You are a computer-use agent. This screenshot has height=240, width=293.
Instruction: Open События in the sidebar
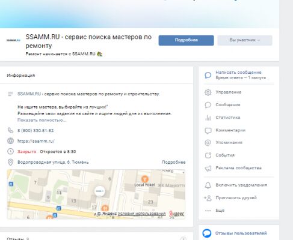point(225,155)
